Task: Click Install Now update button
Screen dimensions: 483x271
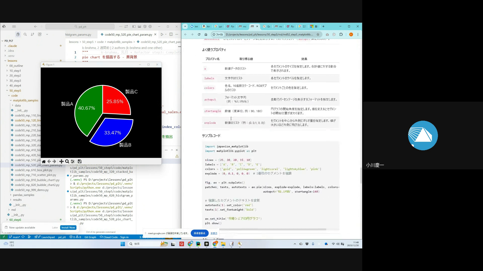Action: click(x=68, y=228)
